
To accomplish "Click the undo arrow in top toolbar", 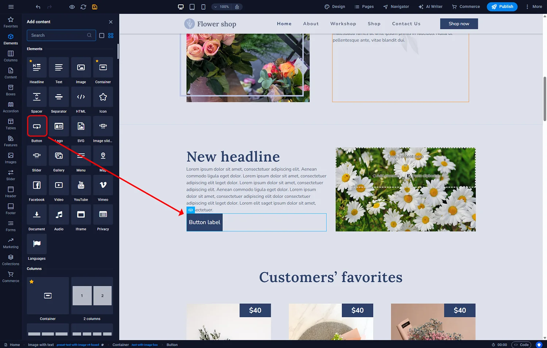I will [x=38, y=7].
